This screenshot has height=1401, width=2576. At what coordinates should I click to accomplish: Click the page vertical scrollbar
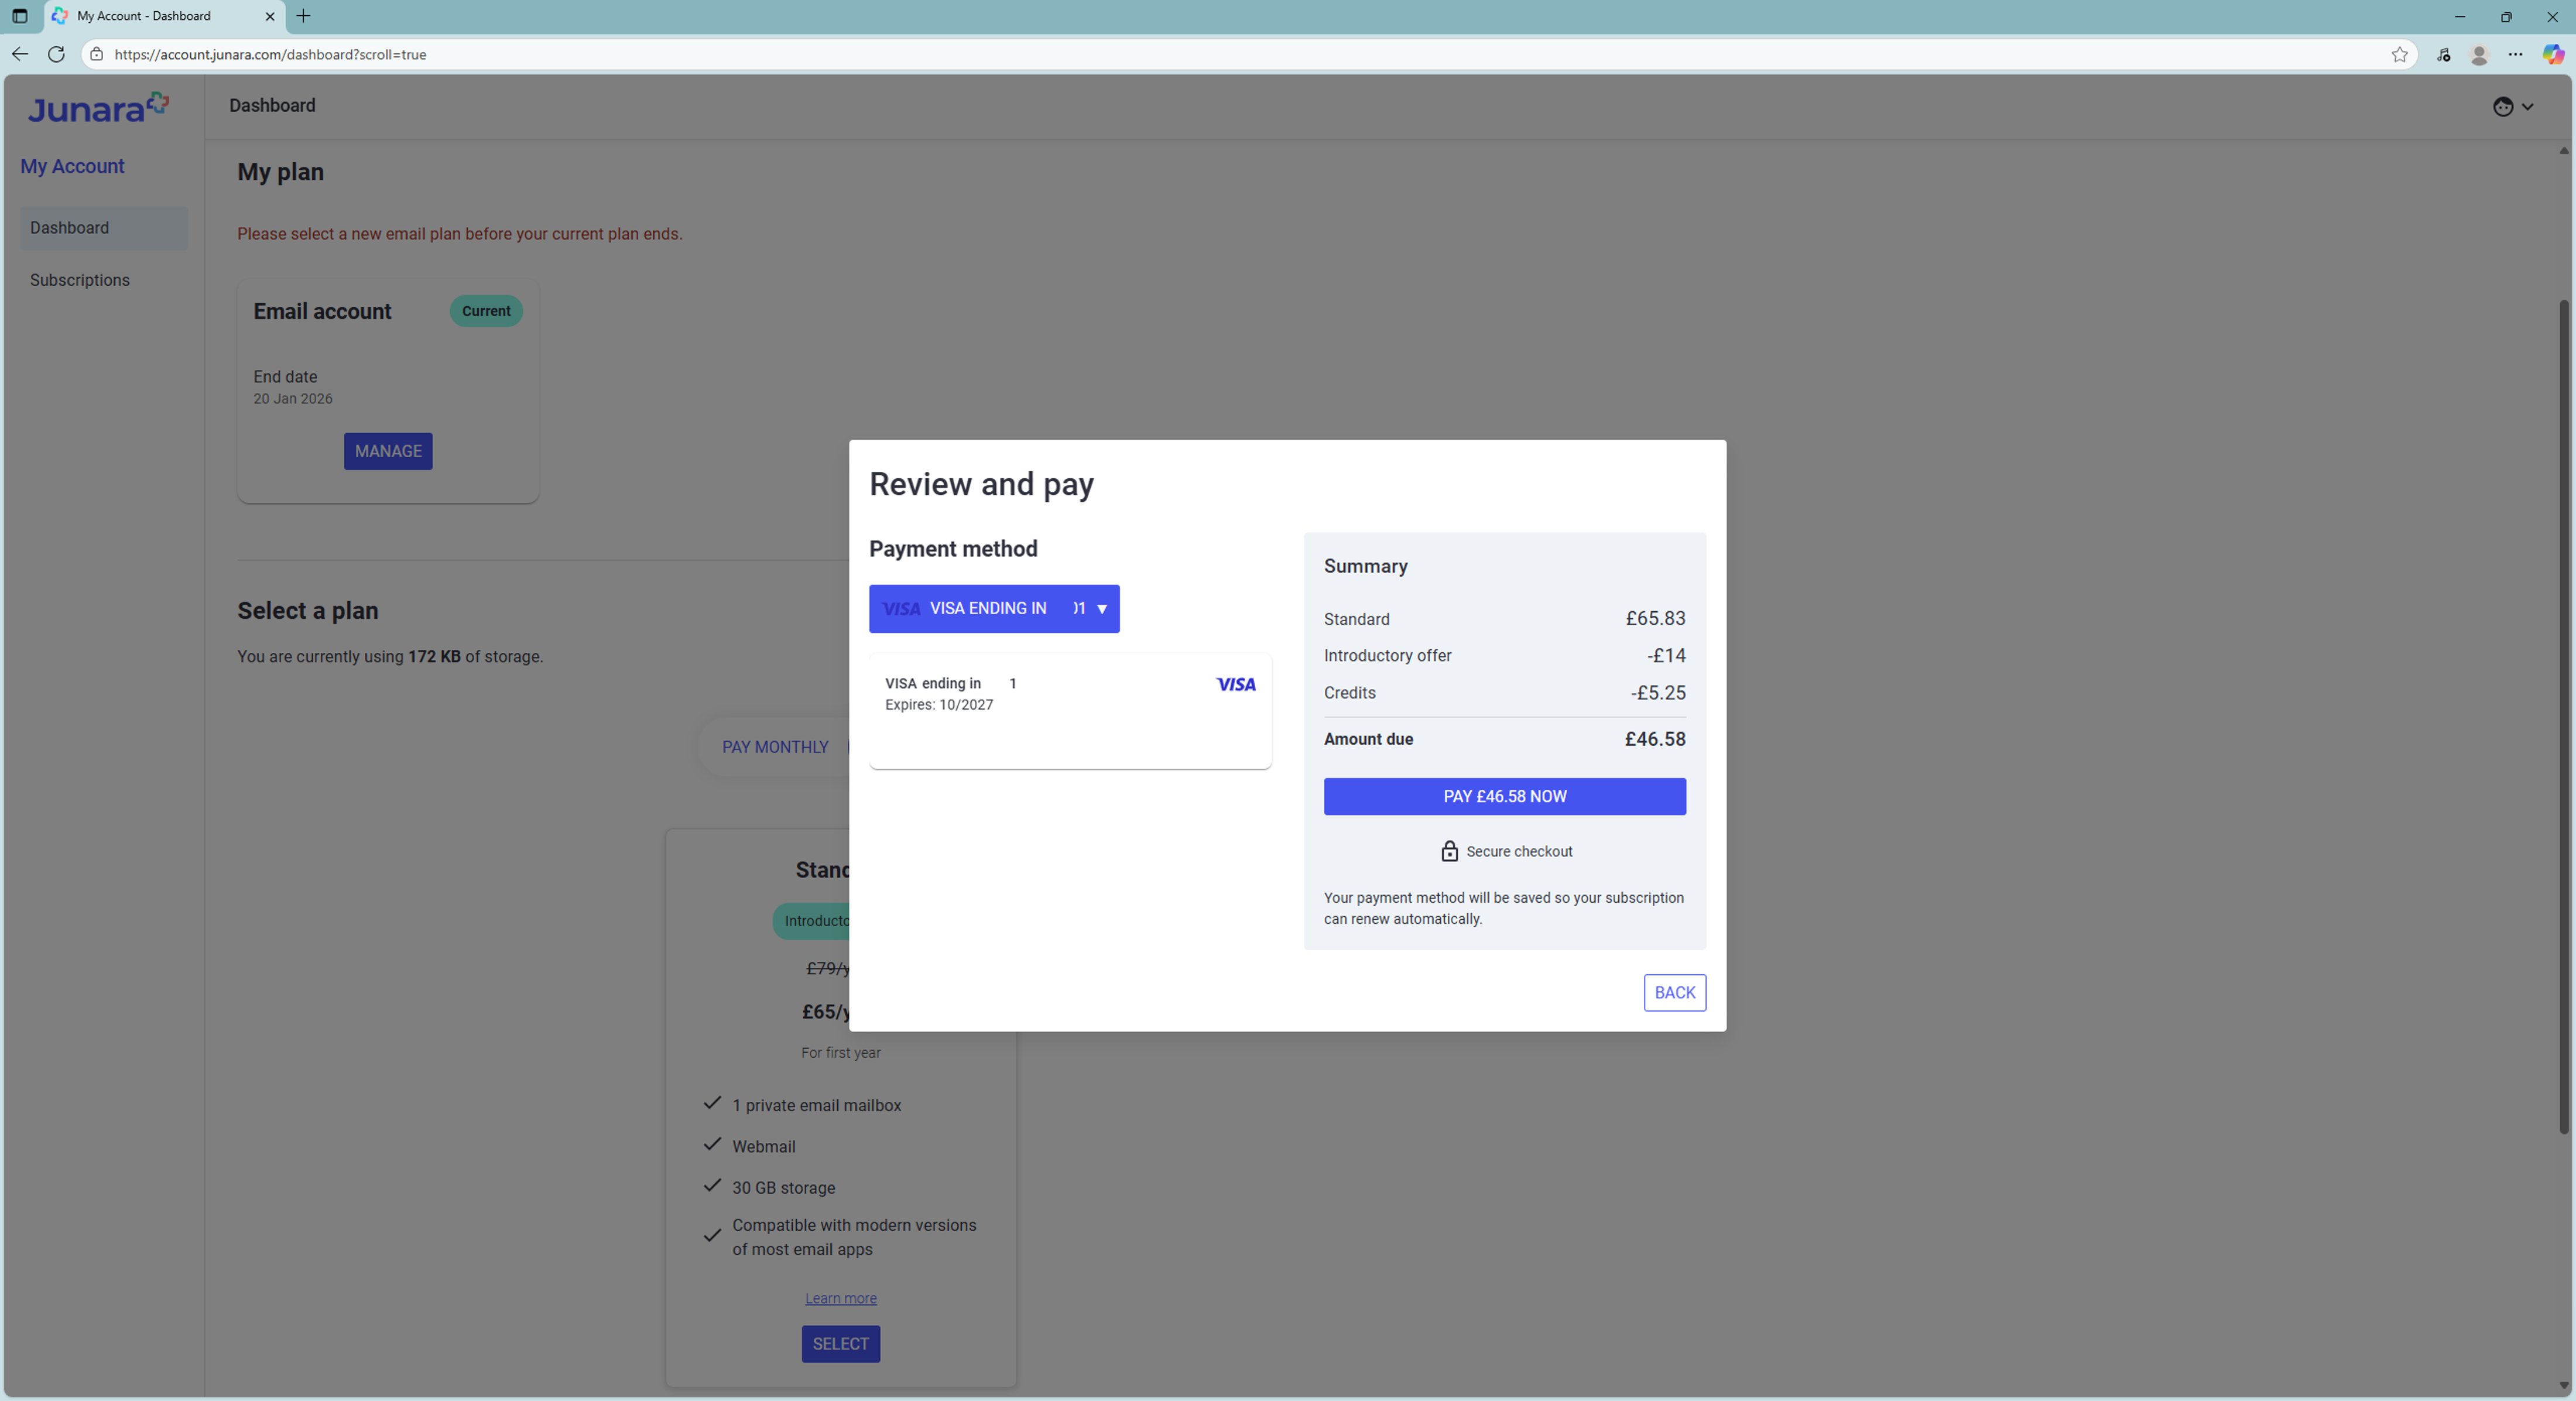click(x=2563, y=716)
